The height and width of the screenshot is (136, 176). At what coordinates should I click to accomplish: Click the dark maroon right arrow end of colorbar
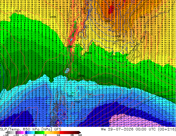click(80, 132)
